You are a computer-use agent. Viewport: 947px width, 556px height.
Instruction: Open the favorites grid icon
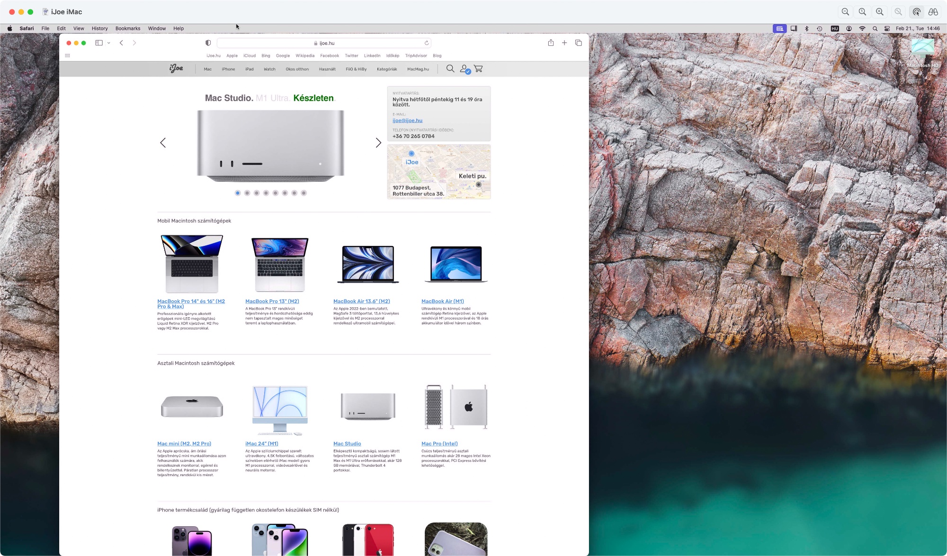point(67,55)
